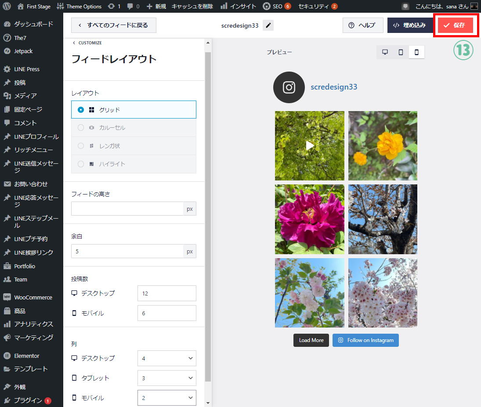This screenshot has height=407, width=481.
Task: Go back via すべてのフィードに戻る button
Action: pyautogui.click(x=113, y=25)
